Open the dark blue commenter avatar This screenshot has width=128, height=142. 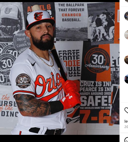point(126,79)
